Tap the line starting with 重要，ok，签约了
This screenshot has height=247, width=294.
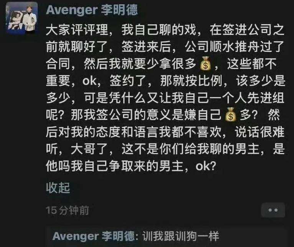click(165, 81)
